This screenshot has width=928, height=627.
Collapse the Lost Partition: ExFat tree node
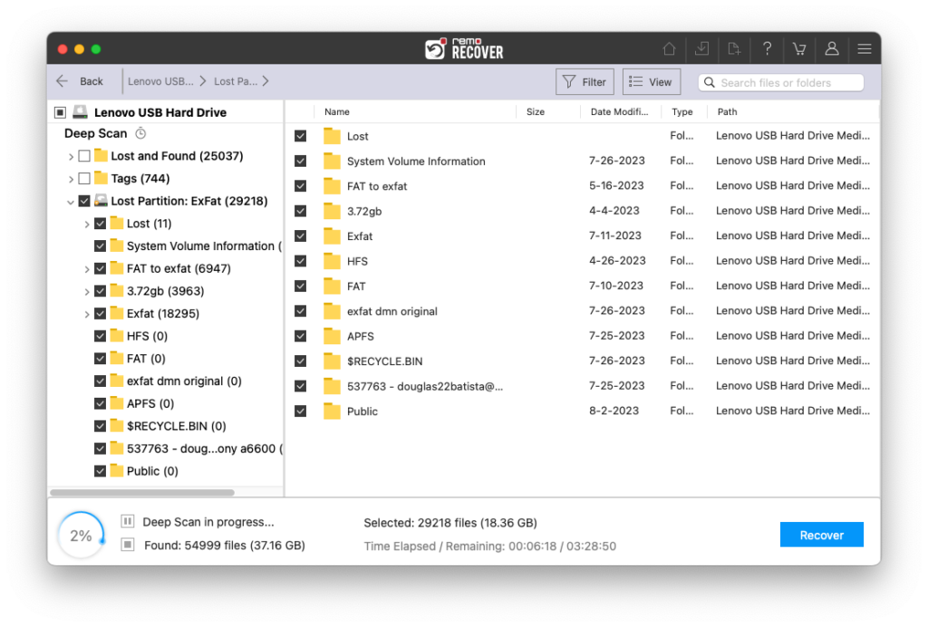(71, 200)
